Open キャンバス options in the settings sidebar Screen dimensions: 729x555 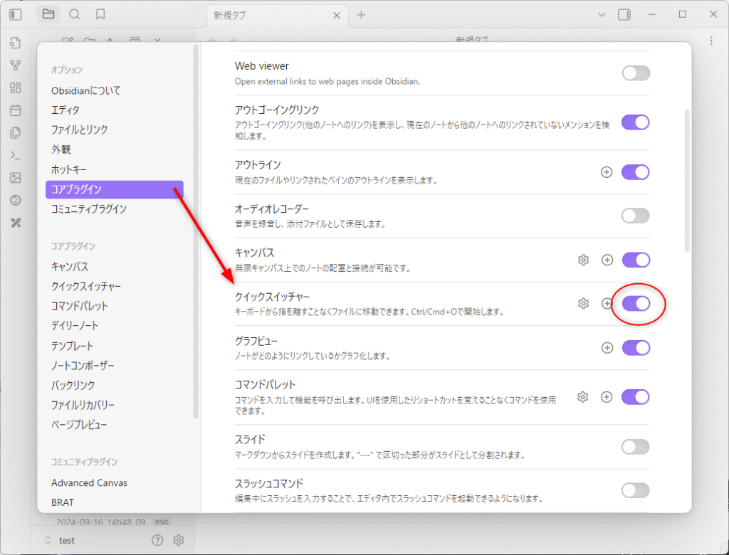(x=115, y=267)
